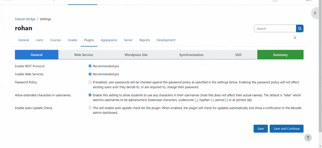This screenshot has height=148, width=322.
Task: Click the magnifier search button
Action: pos(300,29)
